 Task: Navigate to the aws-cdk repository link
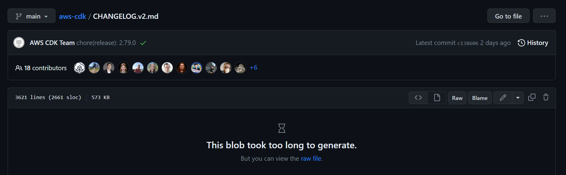click(x=72, y=16)
